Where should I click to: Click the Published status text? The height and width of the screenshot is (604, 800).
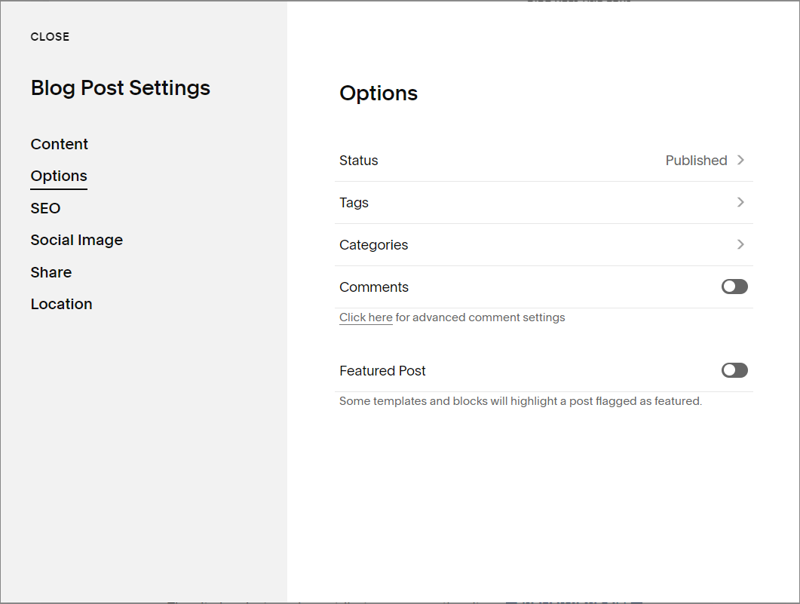click(695, 160)
